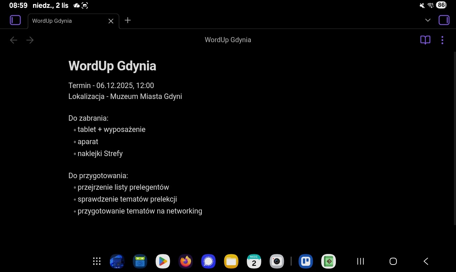
Task: Open Google Play Store from taskbar
Action: point(163,261)
